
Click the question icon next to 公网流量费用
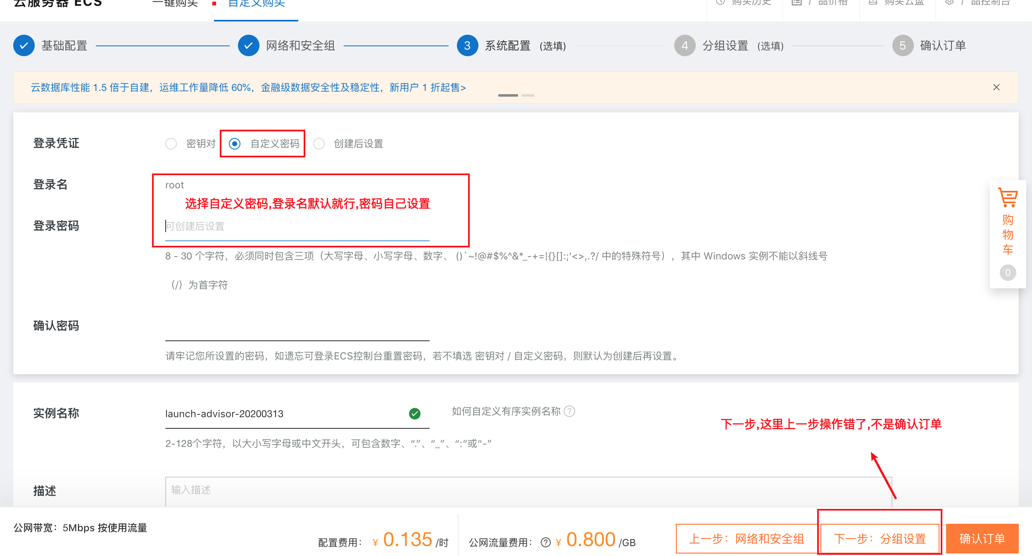[x=545, y=542]
